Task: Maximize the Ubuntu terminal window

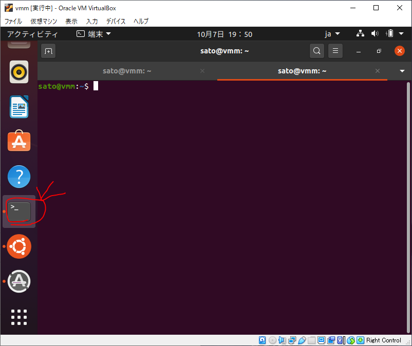Action: (x=379, y=51)
